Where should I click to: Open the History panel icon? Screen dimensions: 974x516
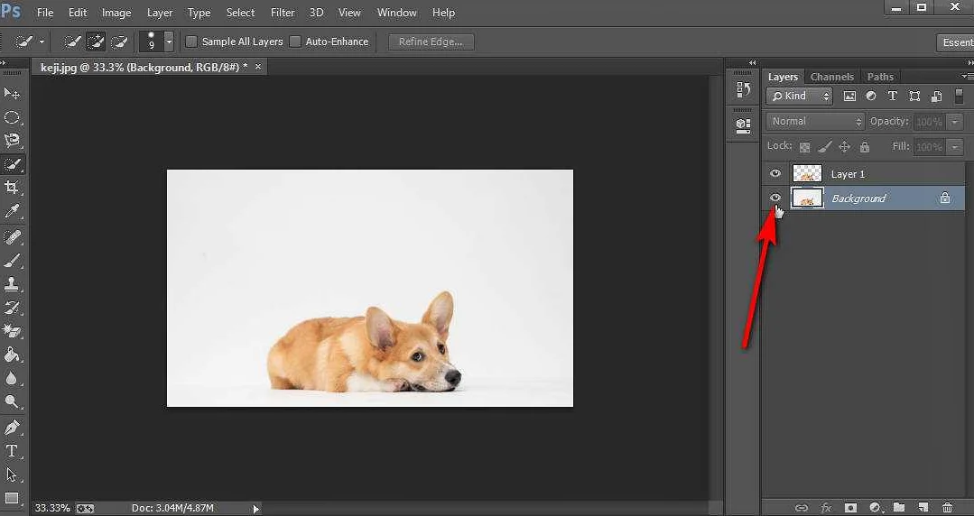(743, 89)
